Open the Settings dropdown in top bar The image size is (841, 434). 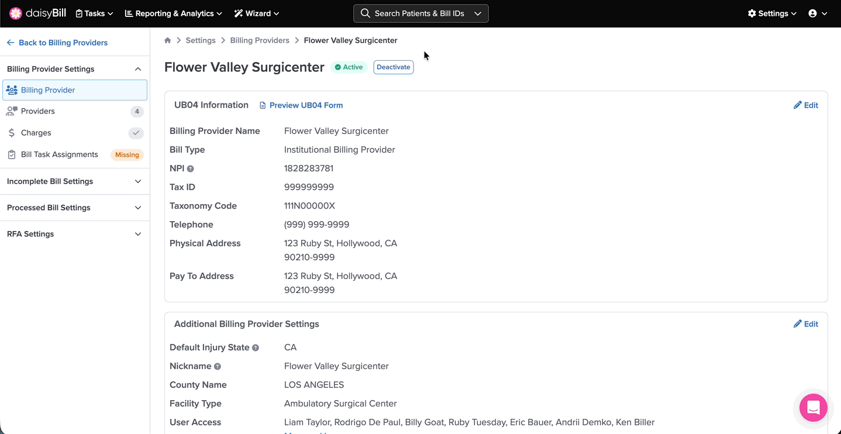point(772,13)
